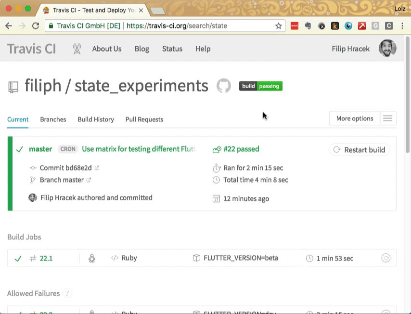Click master branch name link
Image resolution: width=411 pixels, height=314 pixels.
tap(40, 149)
